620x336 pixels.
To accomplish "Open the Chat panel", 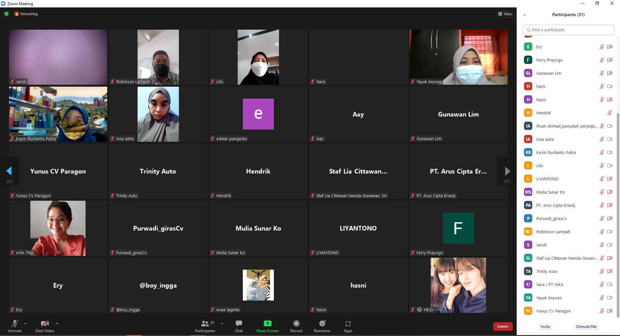I will coord(239,324).
